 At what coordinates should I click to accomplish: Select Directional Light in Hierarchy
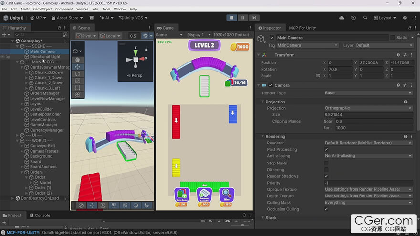(45, 57)
